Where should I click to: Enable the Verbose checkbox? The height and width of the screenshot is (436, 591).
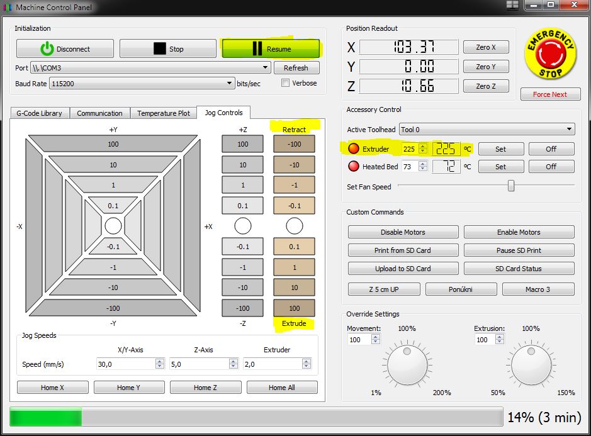tap(286, 83)
